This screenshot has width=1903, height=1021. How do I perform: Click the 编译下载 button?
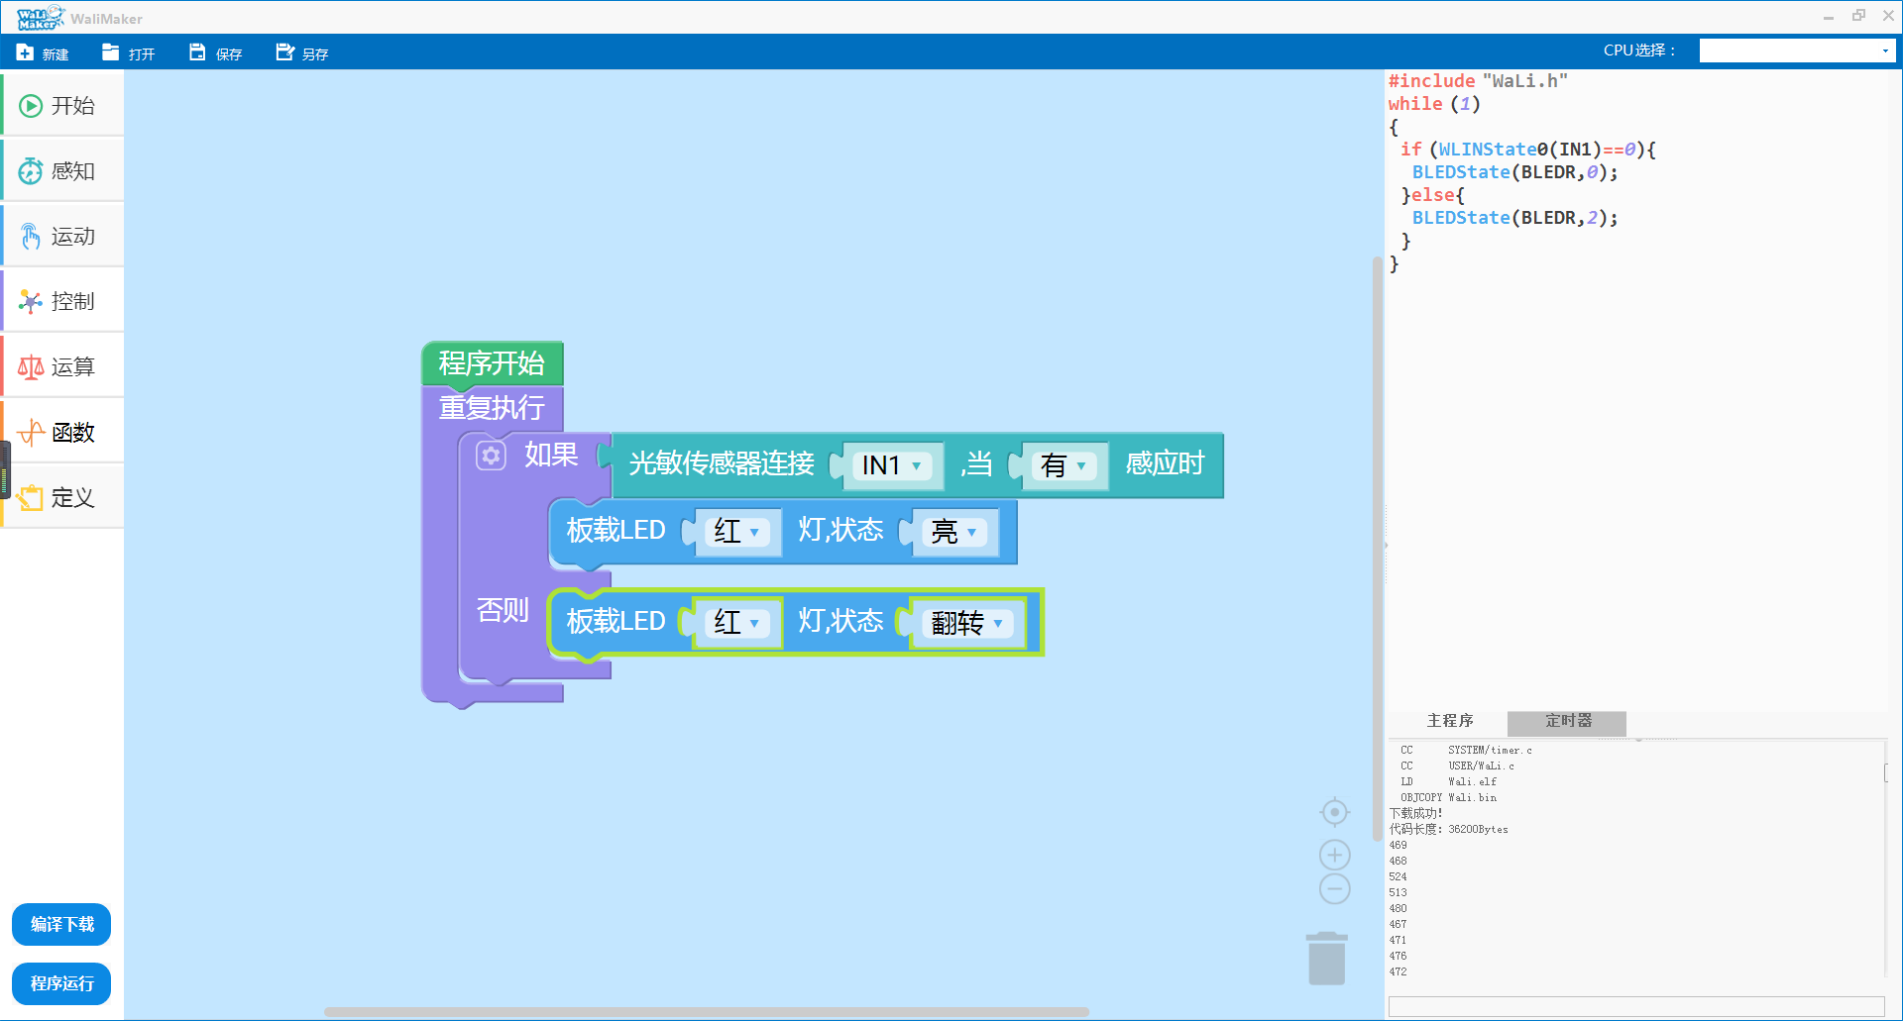point(61,925)
